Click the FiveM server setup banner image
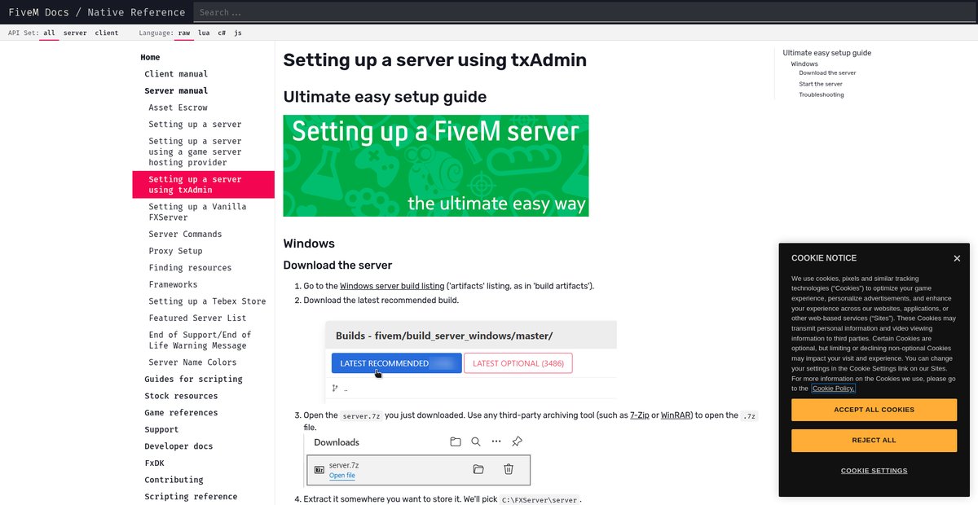 (x=436, y=165)
